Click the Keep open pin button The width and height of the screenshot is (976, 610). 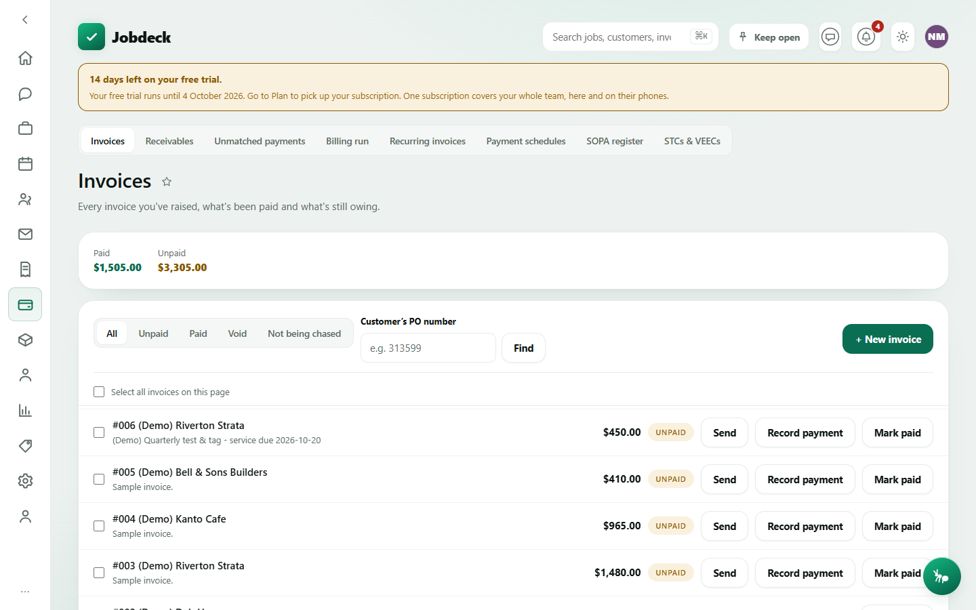[769, 37]
